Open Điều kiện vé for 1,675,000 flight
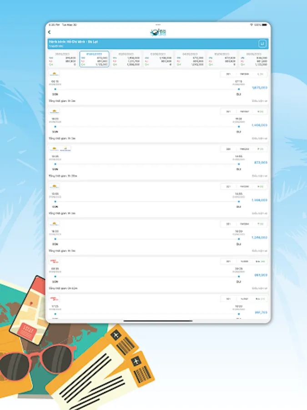 [260, 101]
